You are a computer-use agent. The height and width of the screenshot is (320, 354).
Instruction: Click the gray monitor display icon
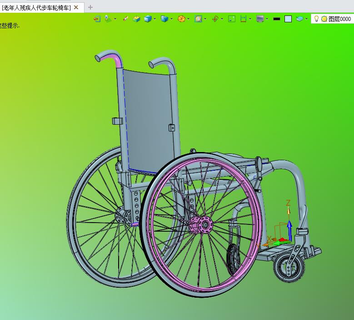[x=260, y=19]
